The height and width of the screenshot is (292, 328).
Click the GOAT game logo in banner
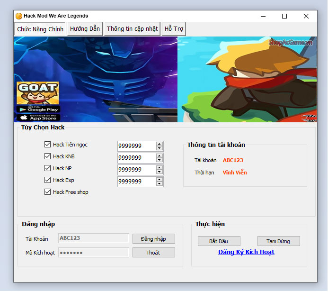coord(38,93)
